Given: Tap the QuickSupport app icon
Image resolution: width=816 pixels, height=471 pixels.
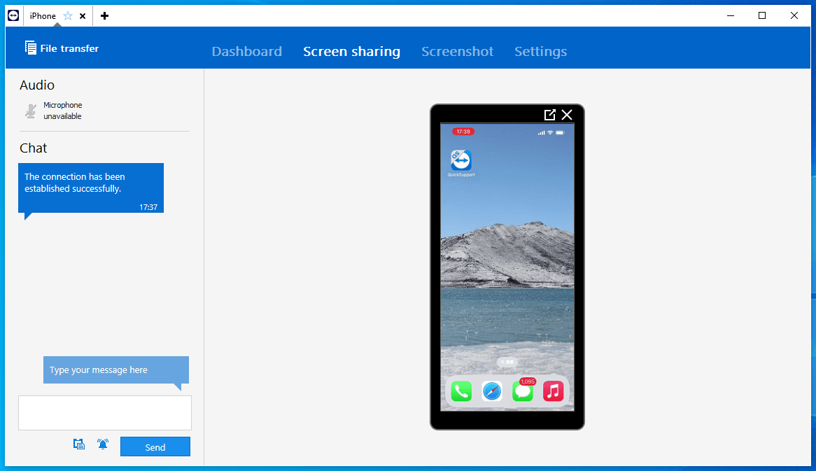Looking at the screenshot, I should [x=461, y=160].
